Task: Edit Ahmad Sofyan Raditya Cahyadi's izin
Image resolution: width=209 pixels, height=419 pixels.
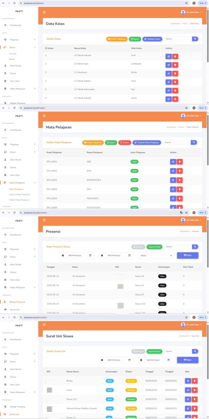Action: 188,409
